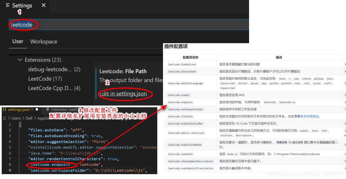Click the description shortcut badge
Viewport: 346px width, 179px height.
[x=244, y=135]
